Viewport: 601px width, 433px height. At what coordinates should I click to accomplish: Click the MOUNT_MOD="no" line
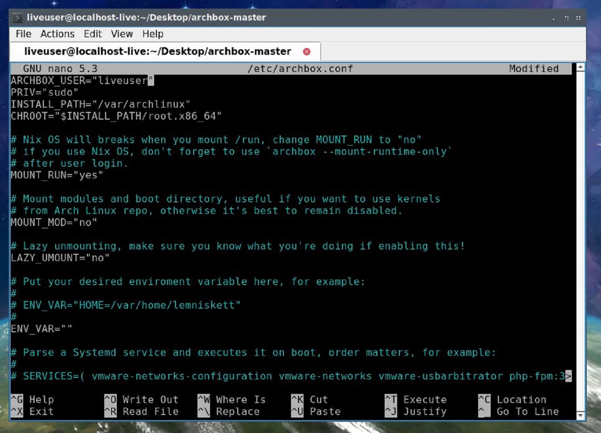[x=54, y=223]
